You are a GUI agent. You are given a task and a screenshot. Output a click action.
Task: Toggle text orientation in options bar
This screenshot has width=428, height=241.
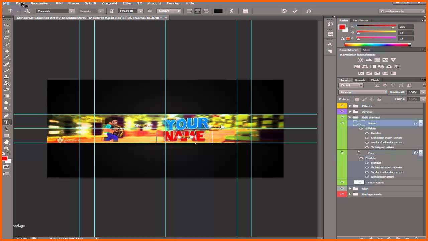(x=27, y=11)
